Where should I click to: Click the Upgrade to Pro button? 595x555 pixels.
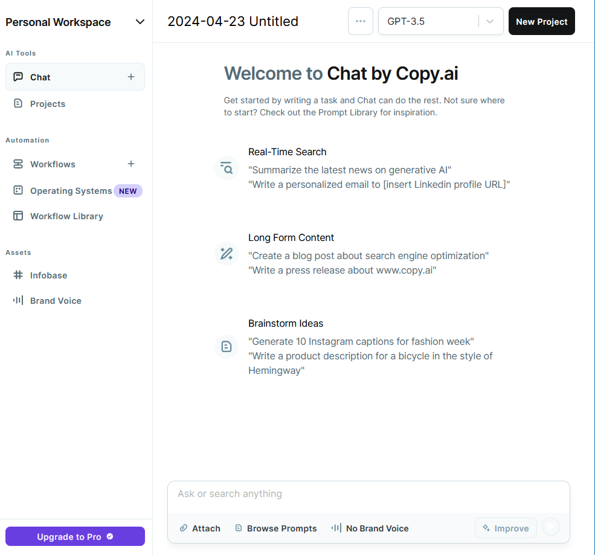[x=74, y=536]
